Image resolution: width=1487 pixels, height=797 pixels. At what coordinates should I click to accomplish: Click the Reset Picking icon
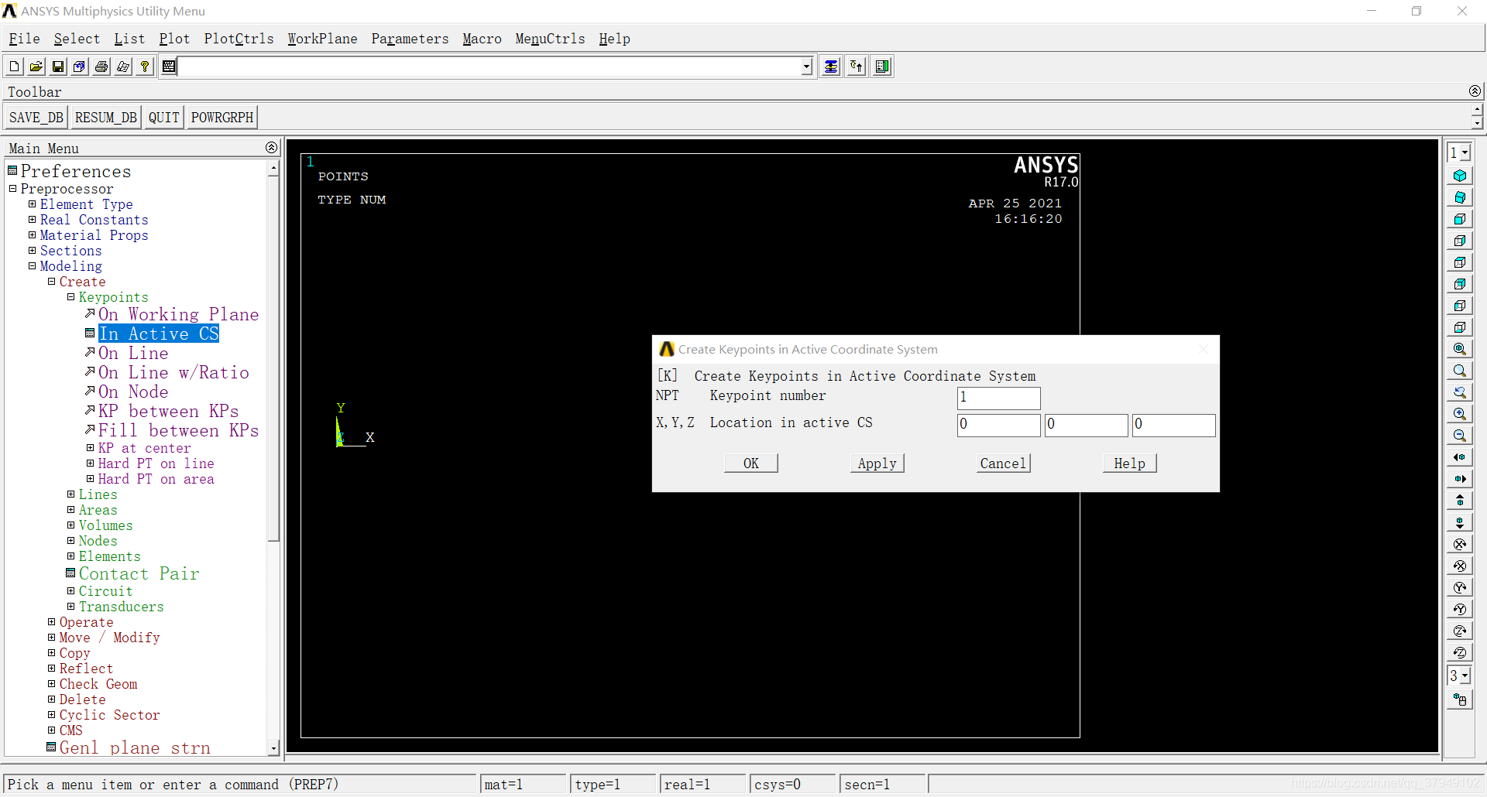click(857, 67)
